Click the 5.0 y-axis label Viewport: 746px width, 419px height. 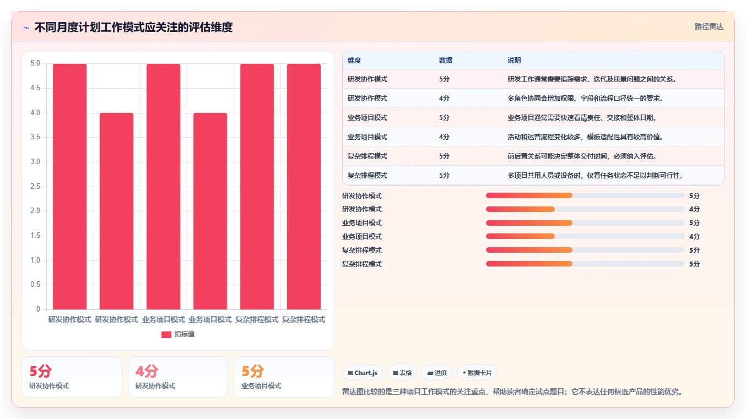tap(35, 63)
